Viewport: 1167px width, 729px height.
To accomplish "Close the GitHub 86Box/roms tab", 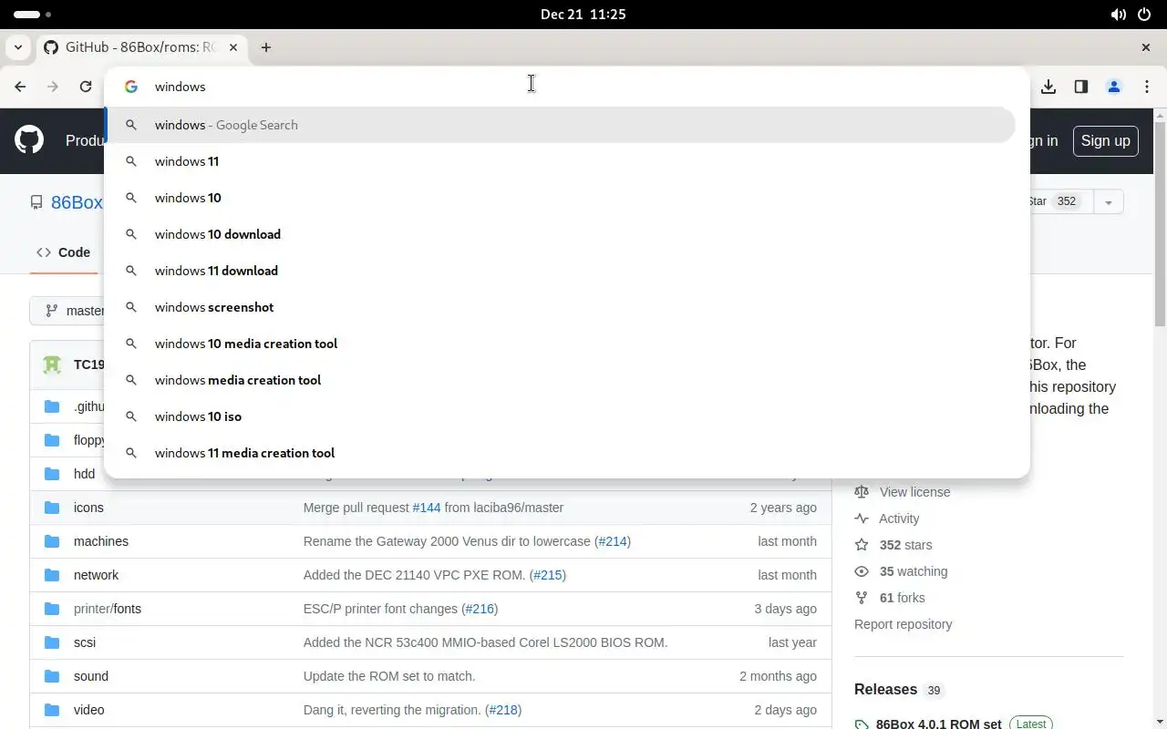I will (233, 47).
